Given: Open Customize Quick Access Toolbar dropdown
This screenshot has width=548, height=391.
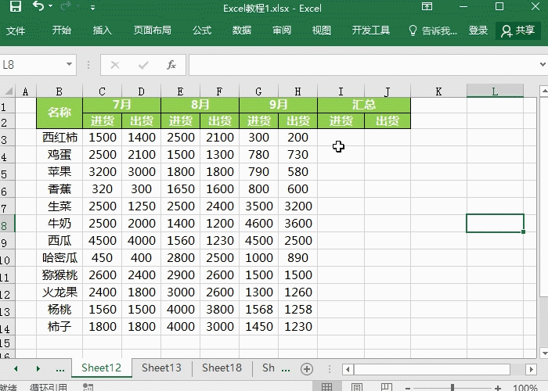Looking at the screenshot, I should click(x=93, y=8).
